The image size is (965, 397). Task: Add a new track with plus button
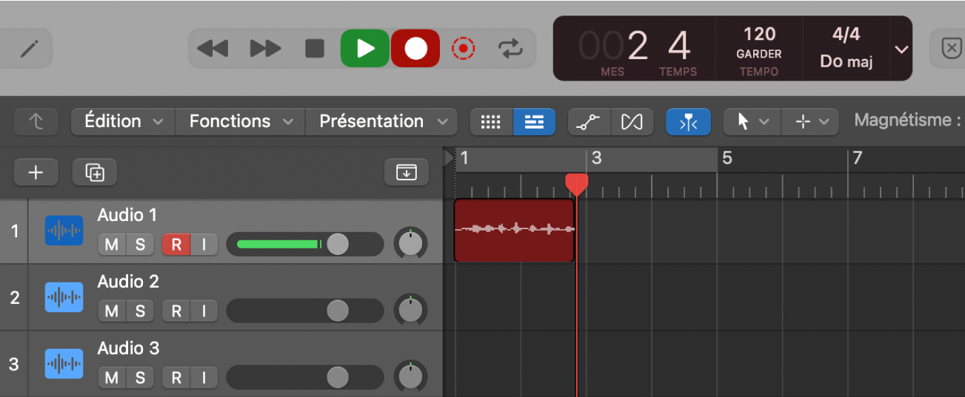tap(36, 172)
